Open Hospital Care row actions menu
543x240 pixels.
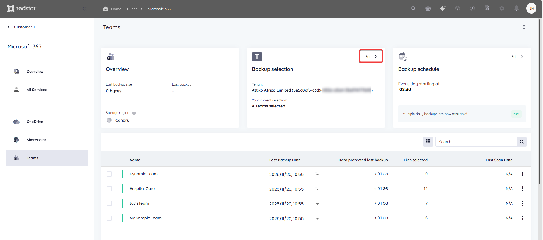523,189
